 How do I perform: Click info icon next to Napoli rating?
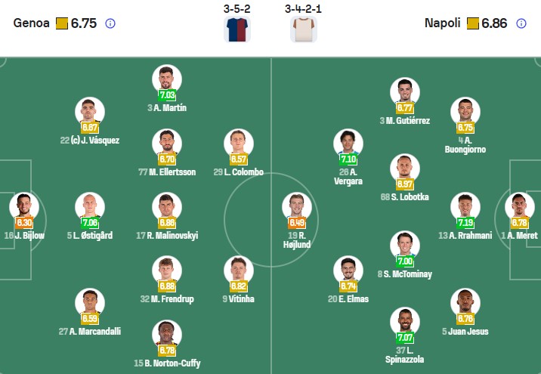(x=521, y=23)
